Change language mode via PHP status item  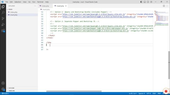tap(159, 93)
